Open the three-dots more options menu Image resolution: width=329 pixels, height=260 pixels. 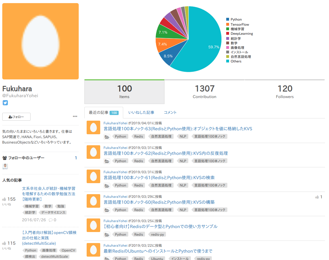pos(75,116)
